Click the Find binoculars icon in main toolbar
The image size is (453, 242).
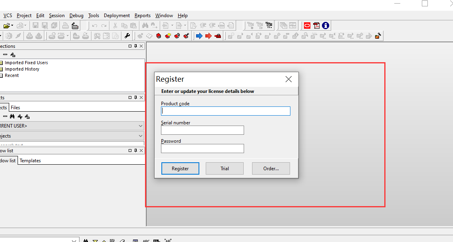[x=145, y=26]
